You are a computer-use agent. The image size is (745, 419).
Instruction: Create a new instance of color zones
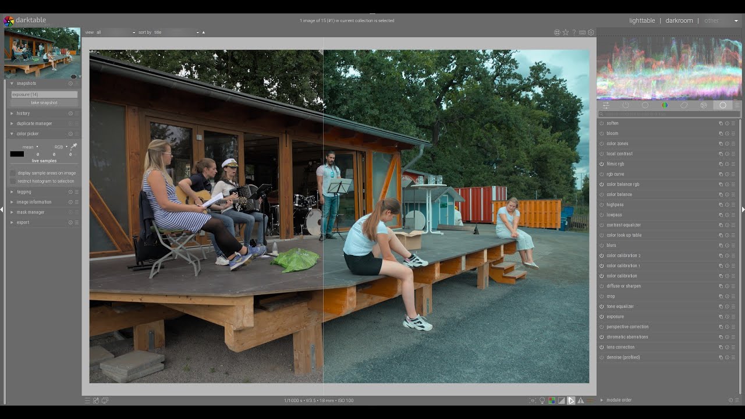721,144
